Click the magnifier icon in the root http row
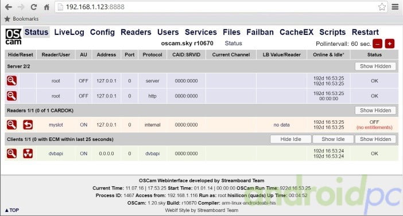This screenshot has height=216, width=403. click(12, 96)
